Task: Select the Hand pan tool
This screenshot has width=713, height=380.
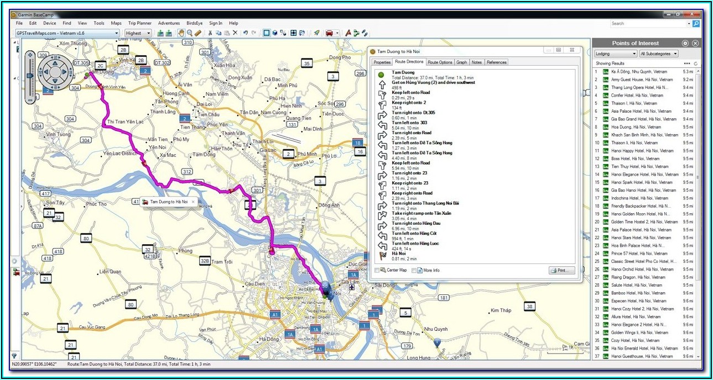Action: (181, 33)
